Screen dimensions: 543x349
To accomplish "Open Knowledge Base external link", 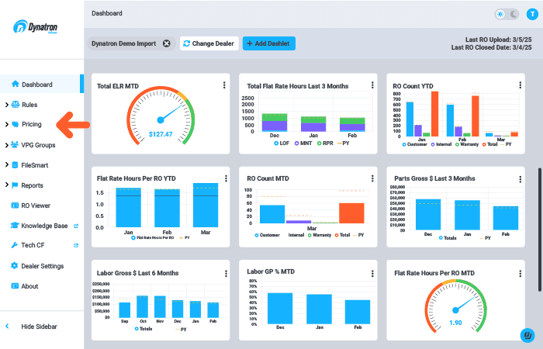I will [44, 226].
